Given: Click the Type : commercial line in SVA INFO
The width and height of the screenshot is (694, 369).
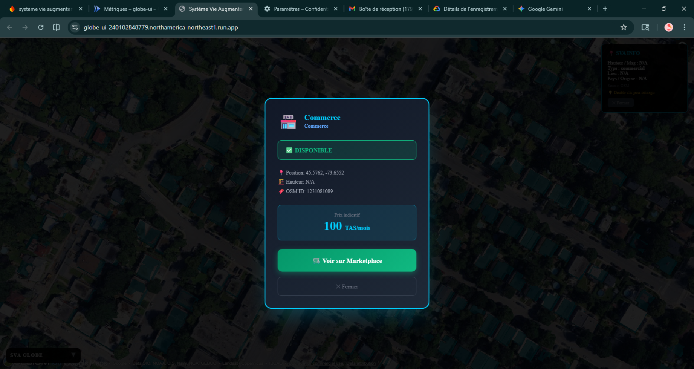Looking at the screenshot, I should pyautogui.click(x=626, y=68).
